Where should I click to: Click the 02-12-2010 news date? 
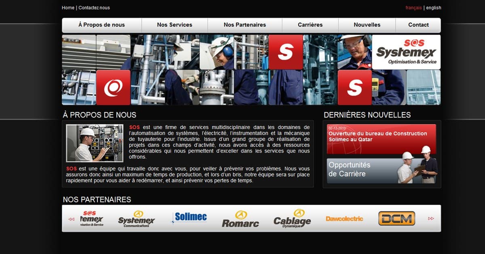[337, 128]
